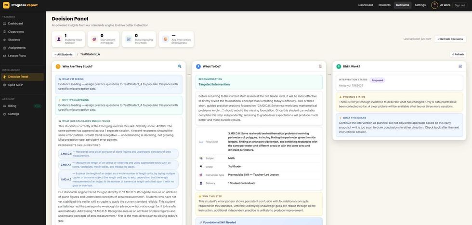Click the Al Ware user avatar
Viewport: 472px width, 225px height.
pos(434,5)
